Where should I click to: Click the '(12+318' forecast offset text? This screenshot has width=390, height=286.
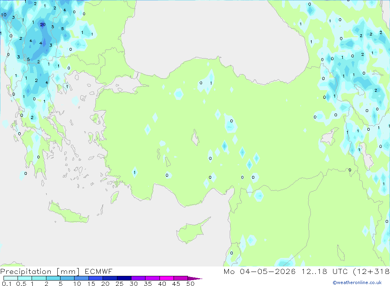[x=371, y=271]
